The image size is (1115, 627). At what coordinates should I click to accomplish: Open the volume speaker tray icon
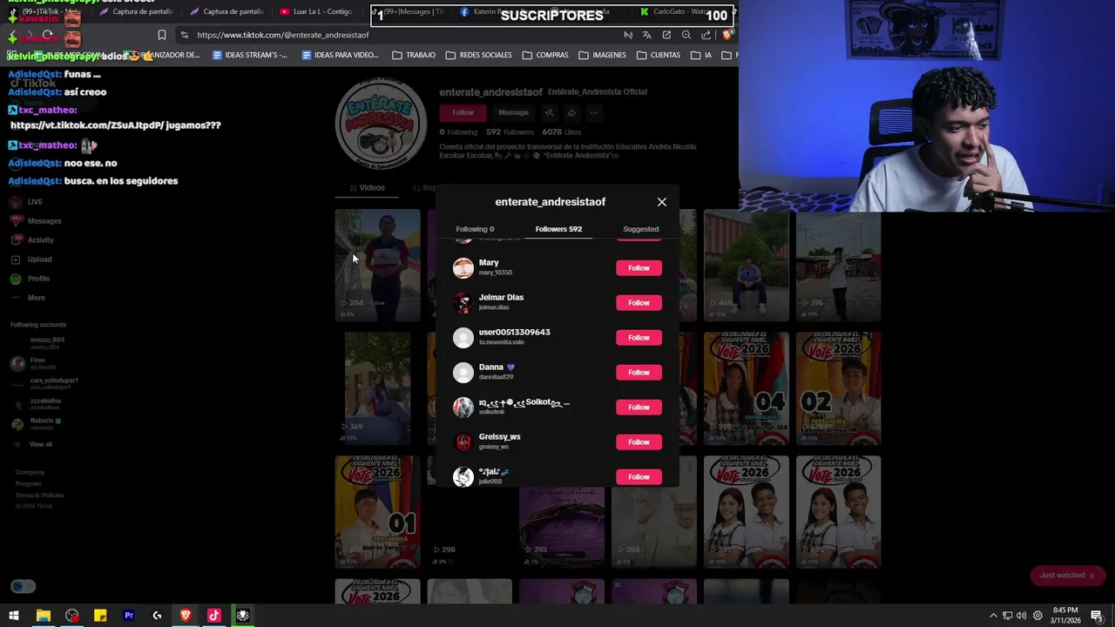click(1021, 616)
